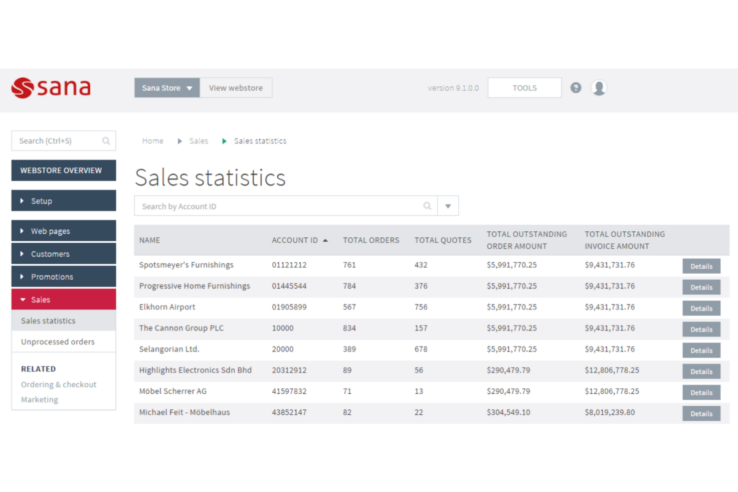Sort by the TOTAL QUOTES column header
The width and height of the screenshot is (738, 492).
point(443,240)
